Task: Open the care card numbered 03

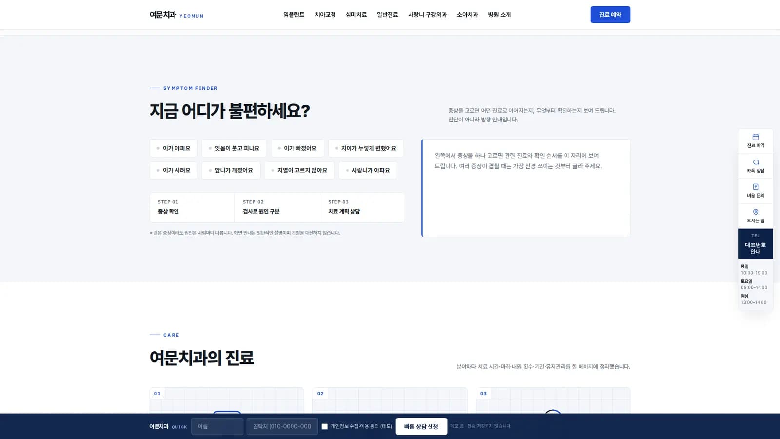Action: 553,400
